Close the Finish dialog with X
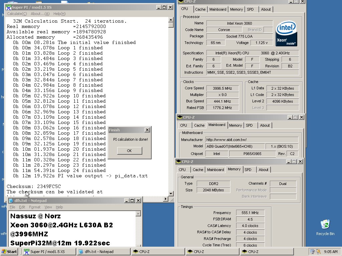The width and height of the screenshot is (342, 256). tap(147, 130)
